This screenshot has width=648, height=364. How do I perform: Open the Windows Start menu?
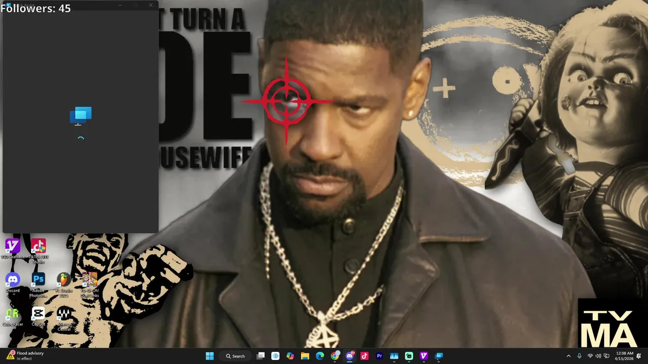(x=210, y=356)
